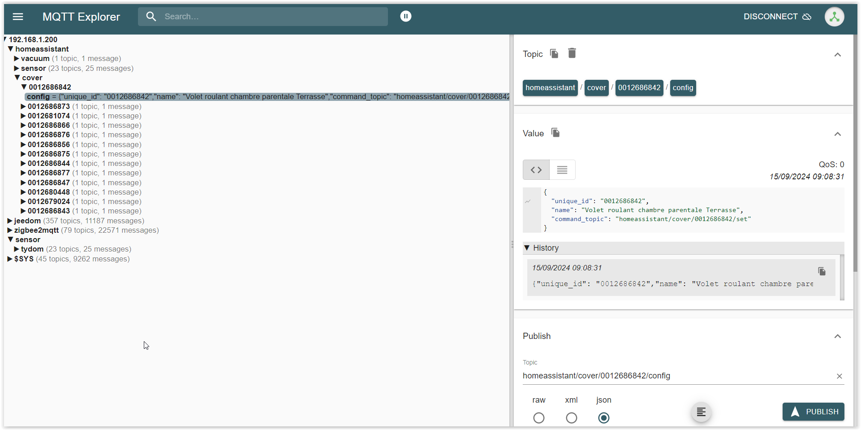Screen dimensions: 861x430
Task: Collapse the top-level sensor tree node
Action: pyautogui.click(x=10, y=239)
